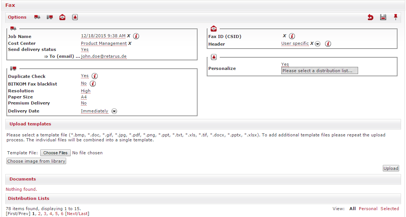Switch view to Personal lists
Image resolution: width=406 pixels, height=217 pixels.
368,209
